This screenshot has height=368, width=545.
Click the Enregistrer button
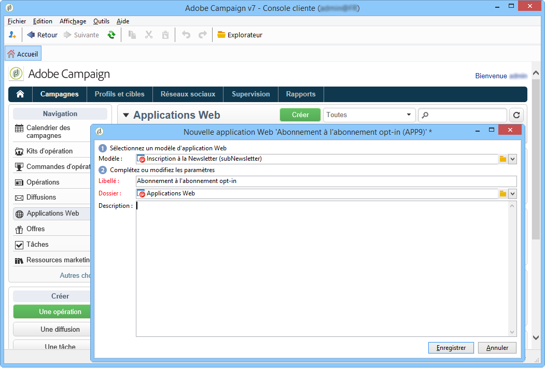[451, 348]
